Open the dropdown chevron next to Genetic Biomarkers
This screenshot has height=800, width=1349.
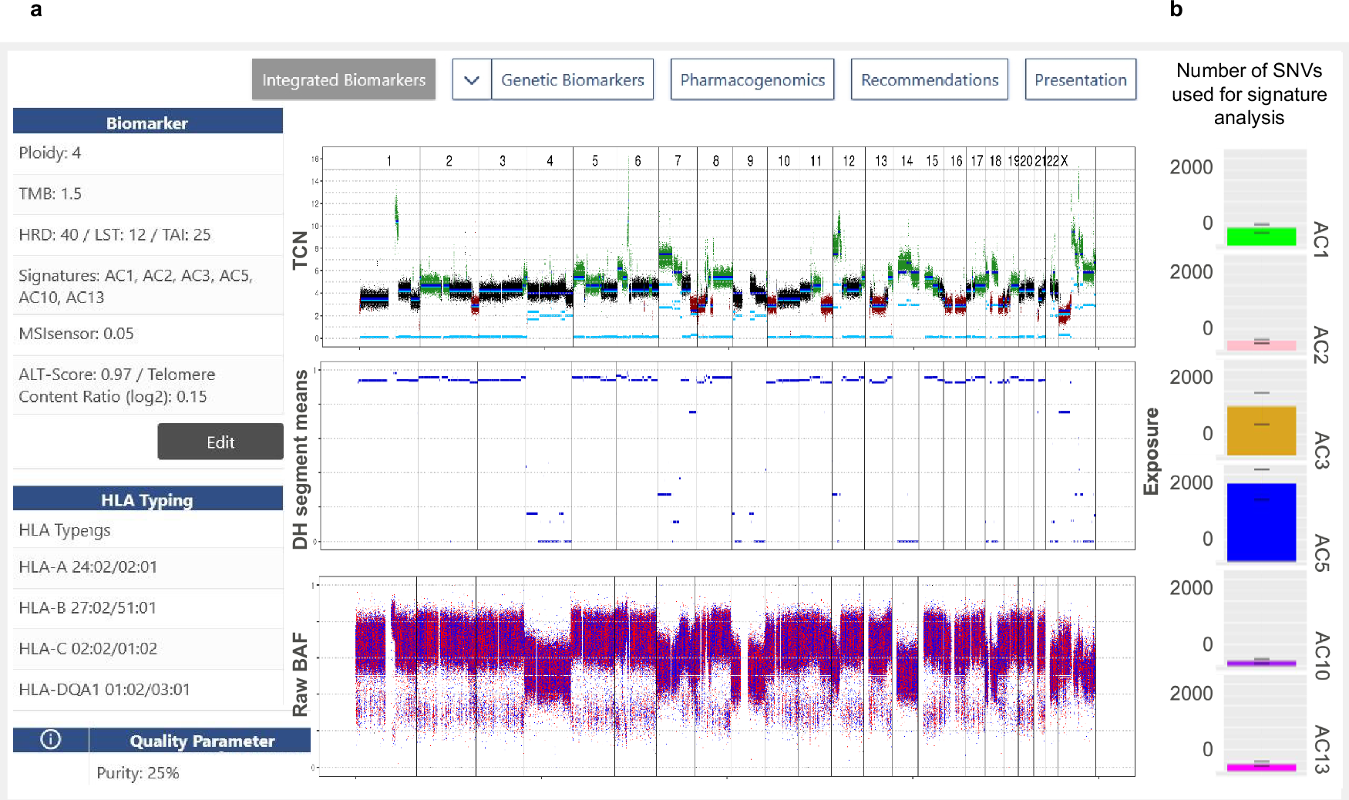(473, 79)
